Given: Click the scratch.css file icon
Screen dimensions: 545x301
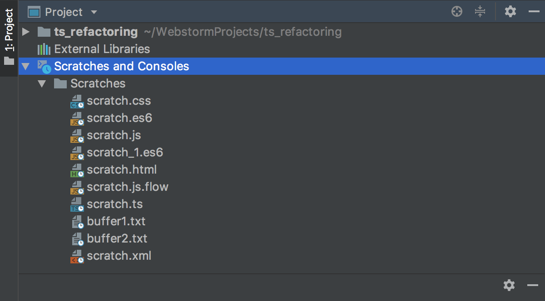Looking at the screenshot, I should click(77, 101).
